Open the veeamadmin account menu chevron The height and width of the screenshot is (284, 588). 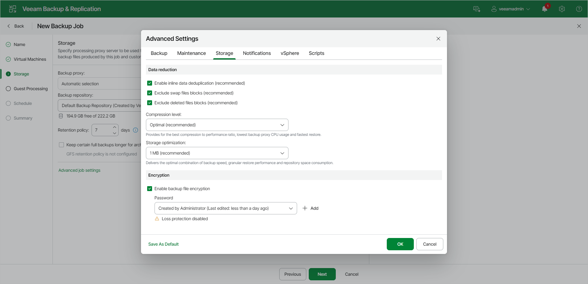tap(528, 9)
